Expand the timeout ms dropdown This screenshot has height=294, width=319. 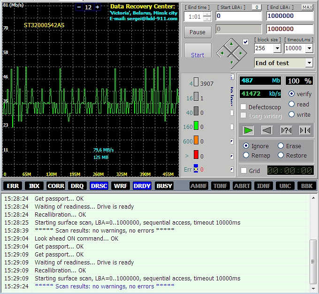point(309,48)
